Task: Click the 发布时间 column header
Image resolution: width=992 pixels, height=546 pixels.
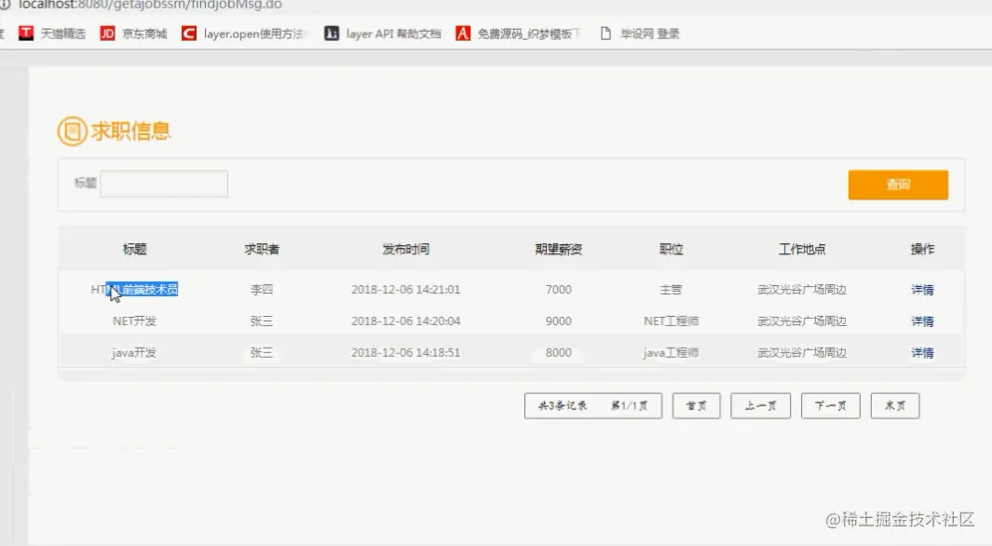Action: pos(405,250)
